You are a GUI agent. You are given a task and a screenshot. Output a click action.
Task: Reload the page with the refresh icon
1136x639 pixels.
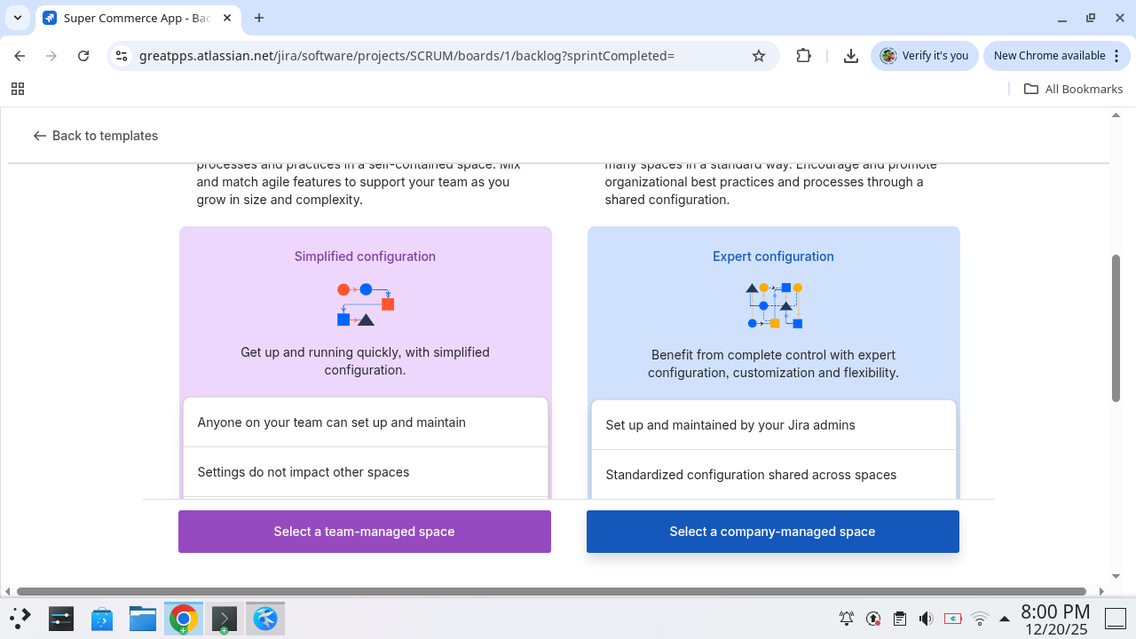click(83, 56)
